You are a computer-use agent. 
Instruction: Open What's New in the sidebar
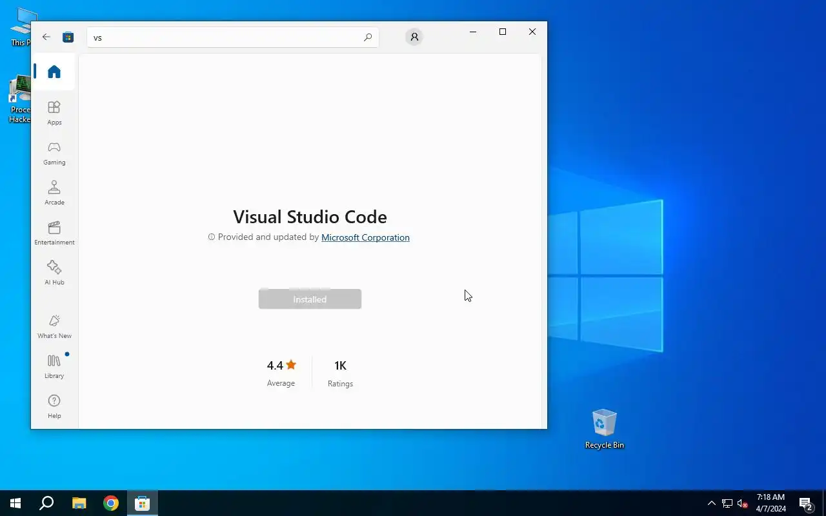[x=54, y=326]
